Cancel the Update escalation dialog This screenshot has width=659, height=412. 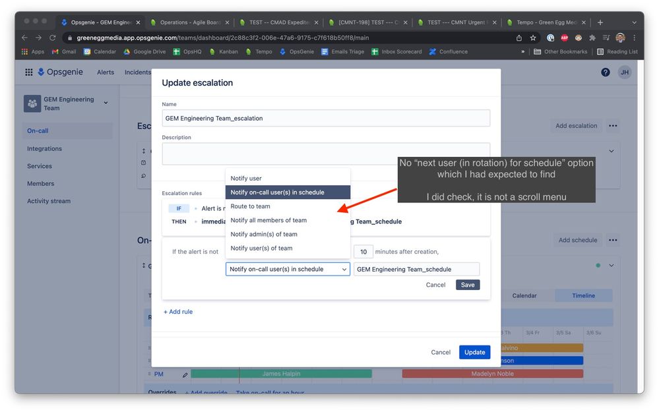441,353
